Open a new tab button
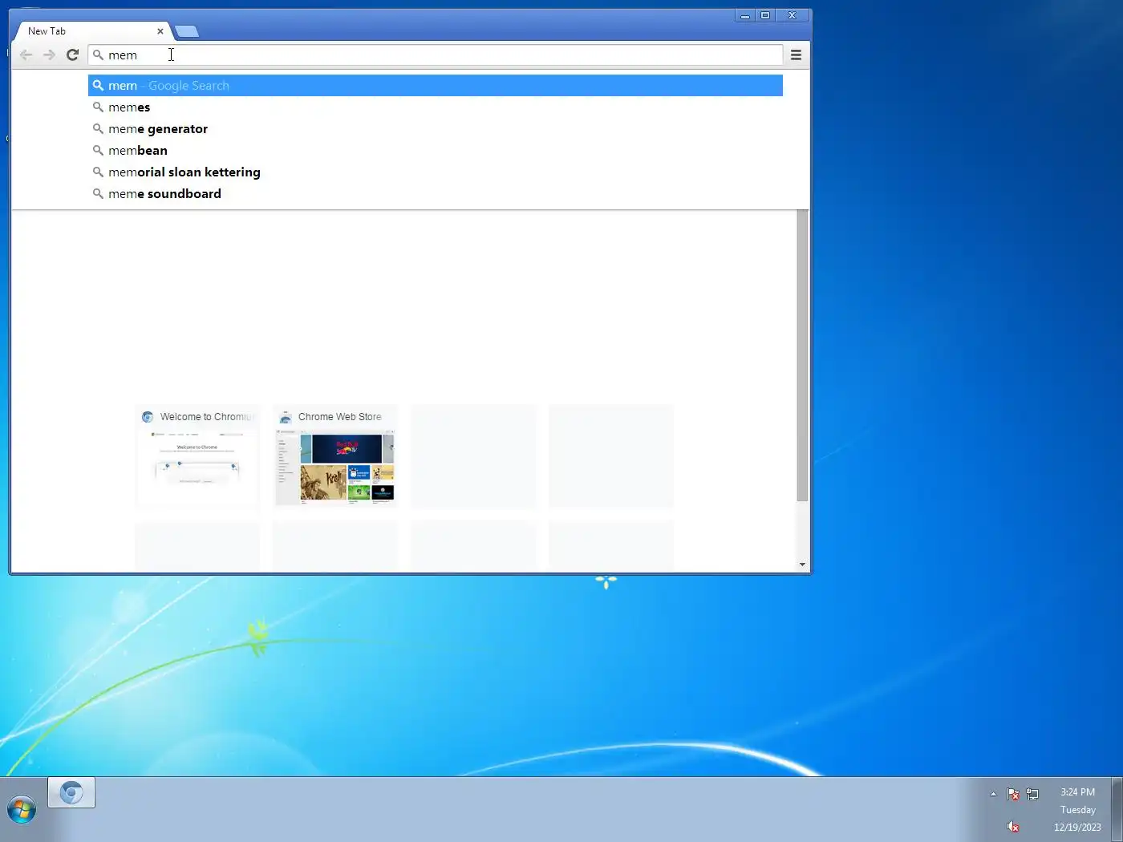The height and width of the screenshot is (842, 1123). click(x=187, y=31)
